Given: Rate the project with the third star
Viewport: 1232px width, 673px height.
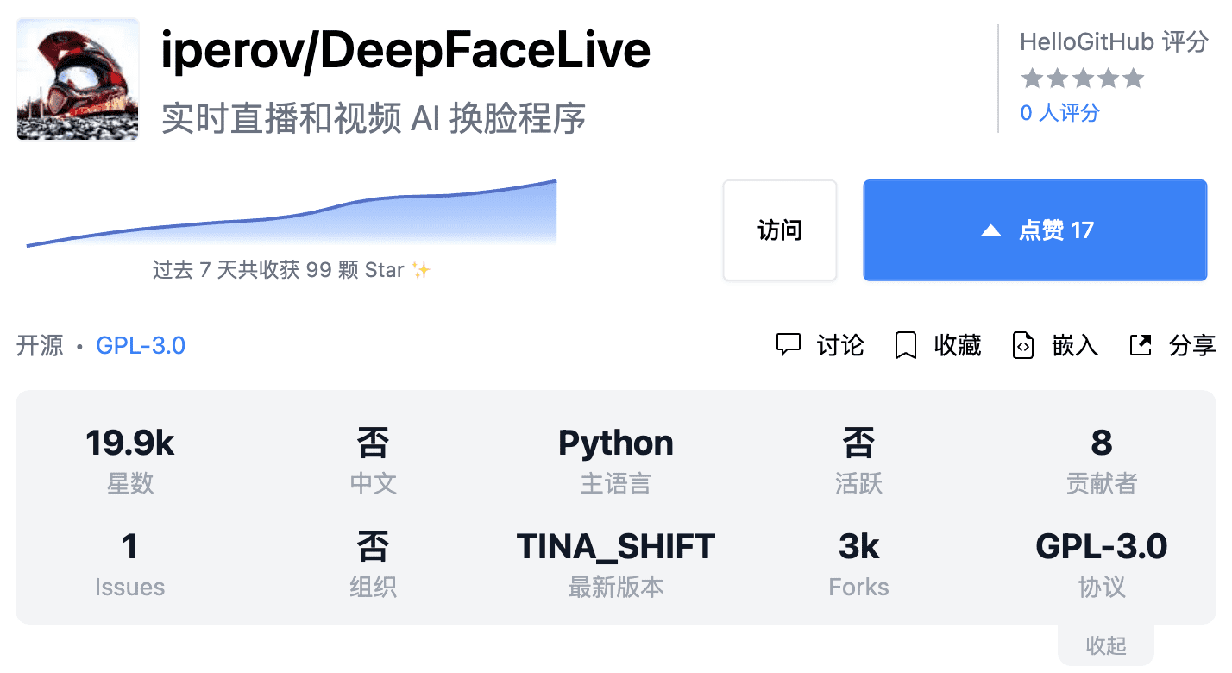Looking at the screenshot, I should point(1083,79).
